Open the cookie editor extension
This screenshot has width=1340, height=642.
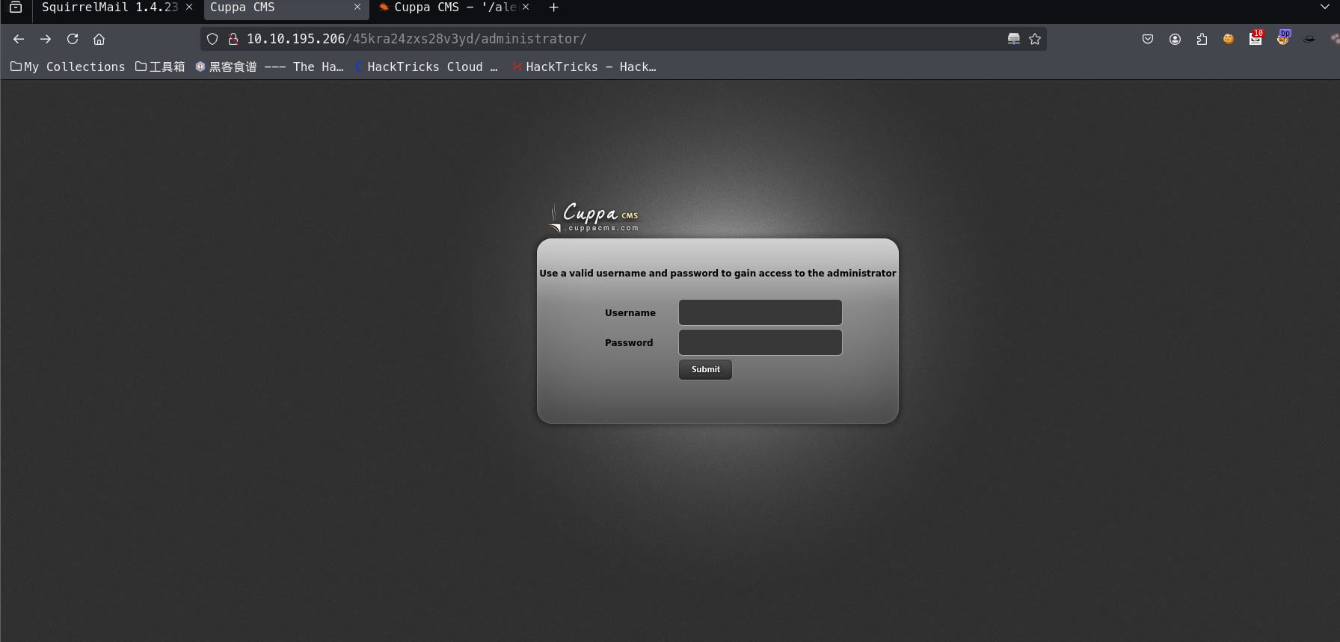point(1229,39)
